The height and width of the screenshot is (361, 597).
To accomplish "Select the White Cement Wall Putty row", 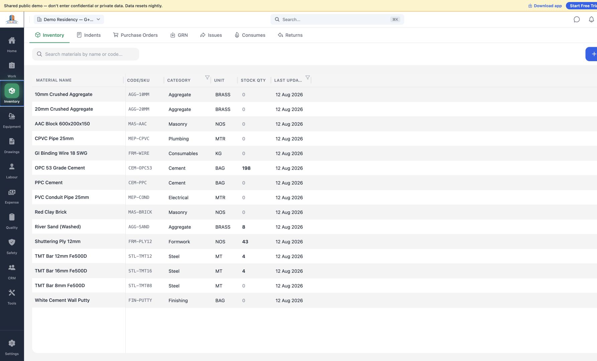I will pos(314,300).
